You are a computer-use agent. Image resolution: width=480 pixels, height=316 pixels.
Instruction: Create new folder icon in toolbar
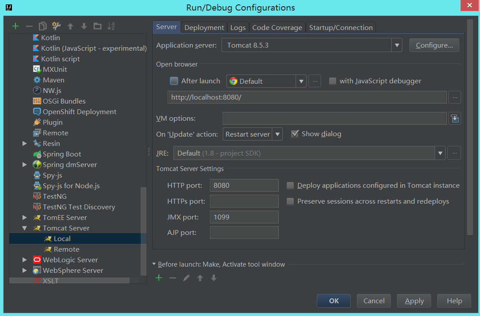pos(97,26)
